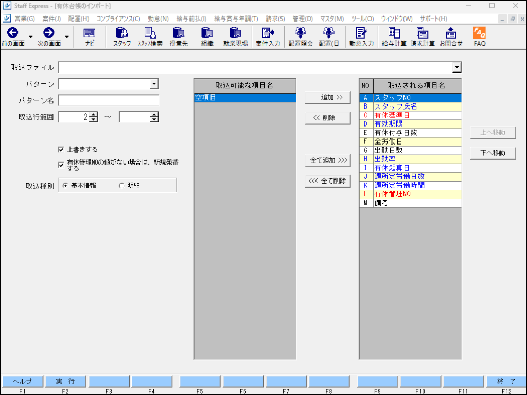Open the 給与前払(I) menu

(x=191, y=19)
